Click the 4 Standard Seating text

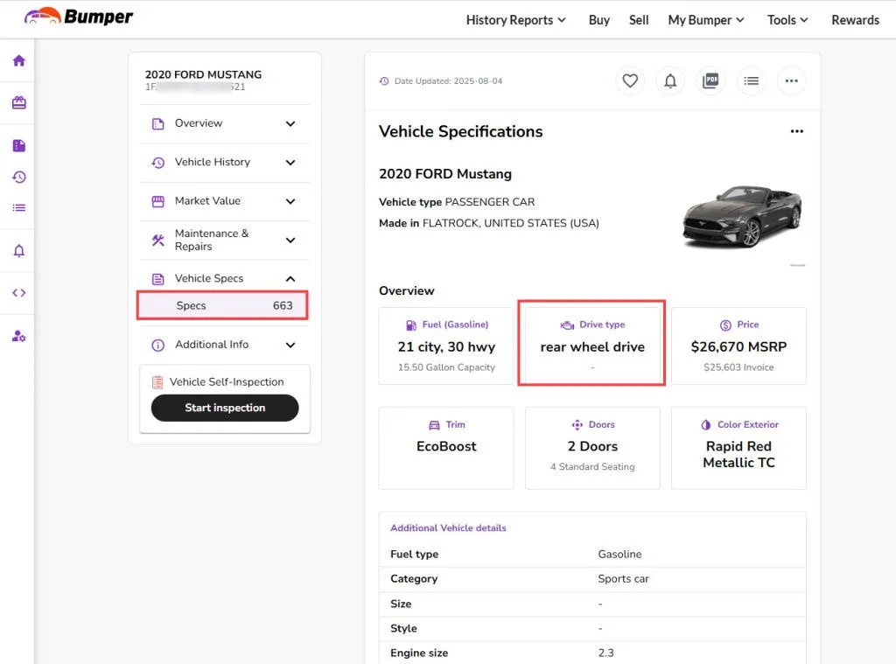[x=592, y=467]
